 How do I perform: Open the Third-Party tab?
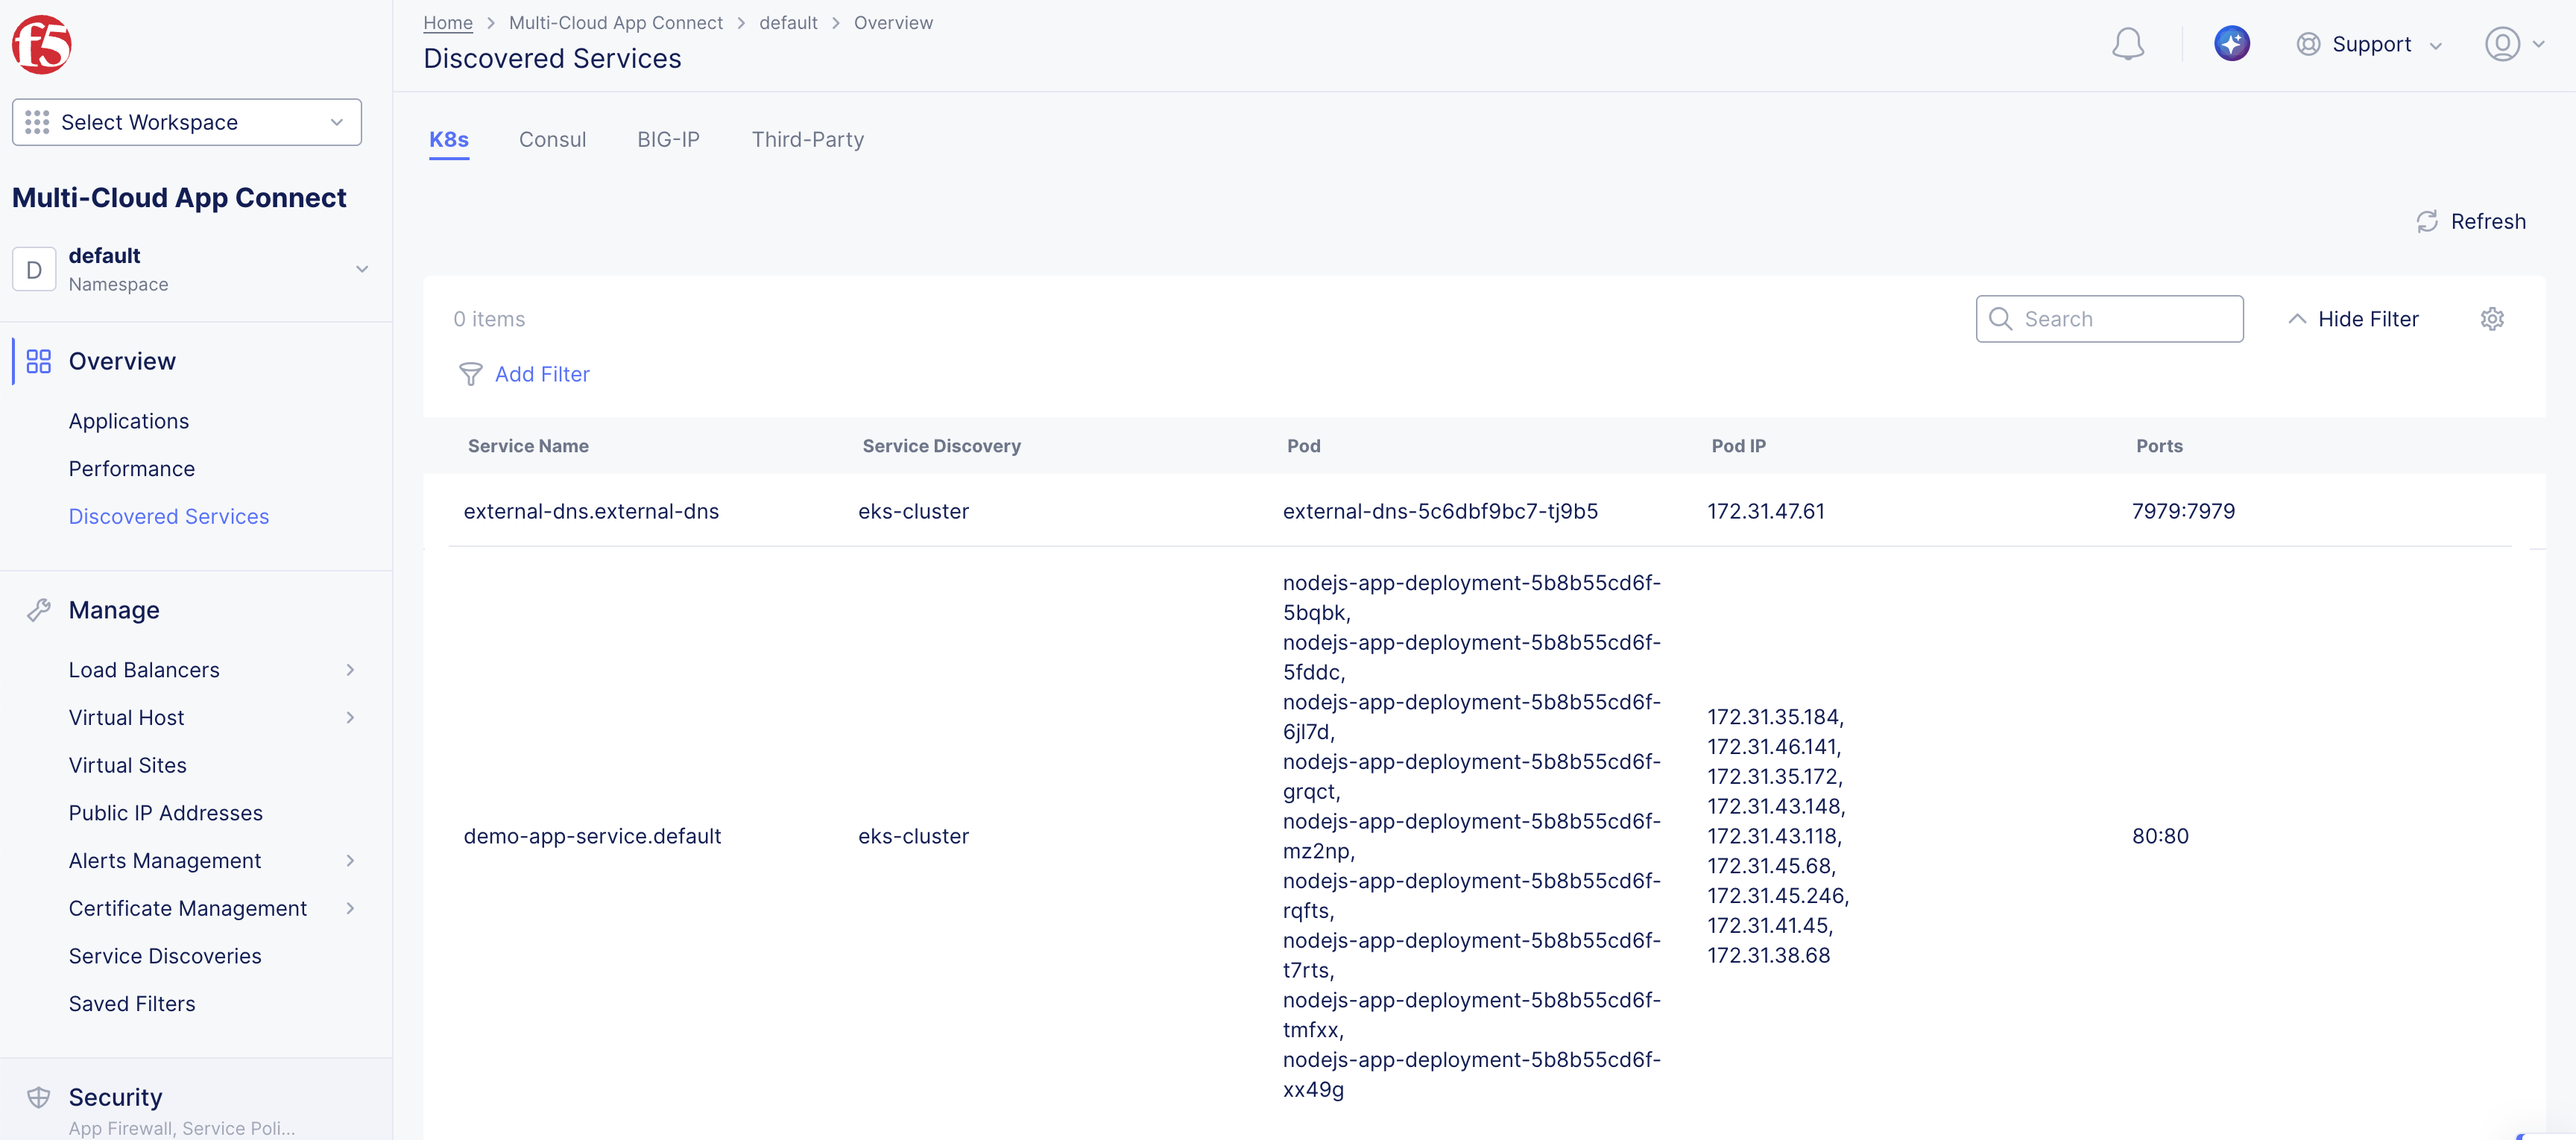tap(807, 140)
